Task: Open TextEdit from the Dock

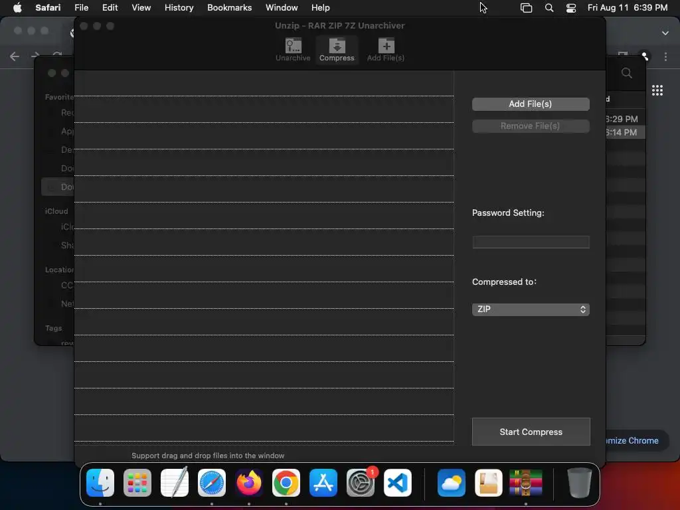Action: [x=175, y=483]
